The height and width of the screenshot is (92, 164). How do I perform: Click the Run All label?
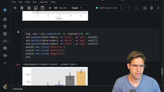click(63, 8)
